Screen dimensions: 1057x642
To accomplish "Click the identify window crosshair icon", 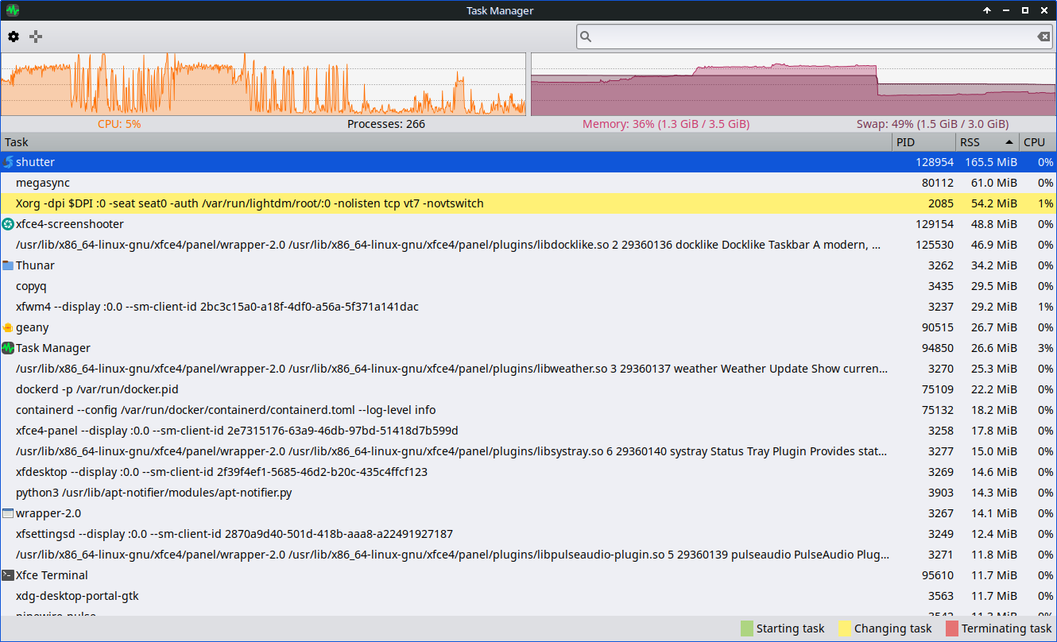I will (x=36, y=37).
